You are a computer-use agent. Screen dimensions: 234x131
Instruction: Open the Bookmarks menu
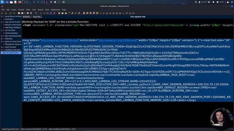55,10
